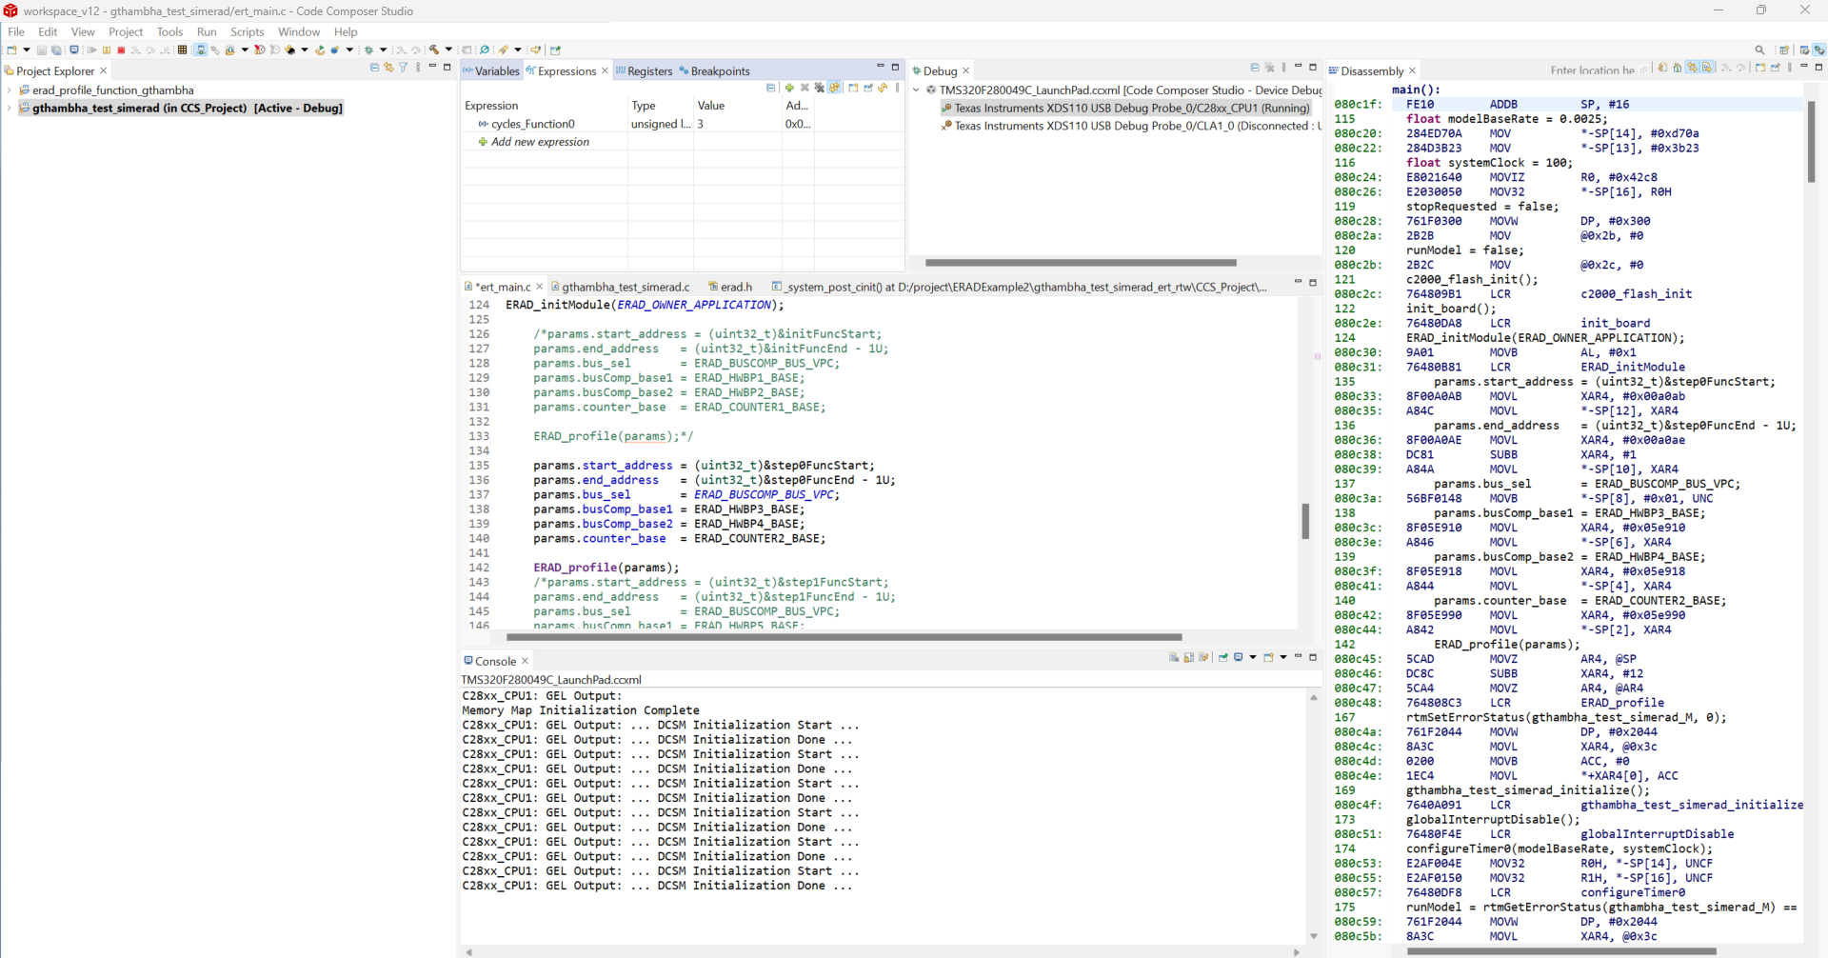Click the Open Perspective icon
The image size is (1828, 958).
(1785, 50)
